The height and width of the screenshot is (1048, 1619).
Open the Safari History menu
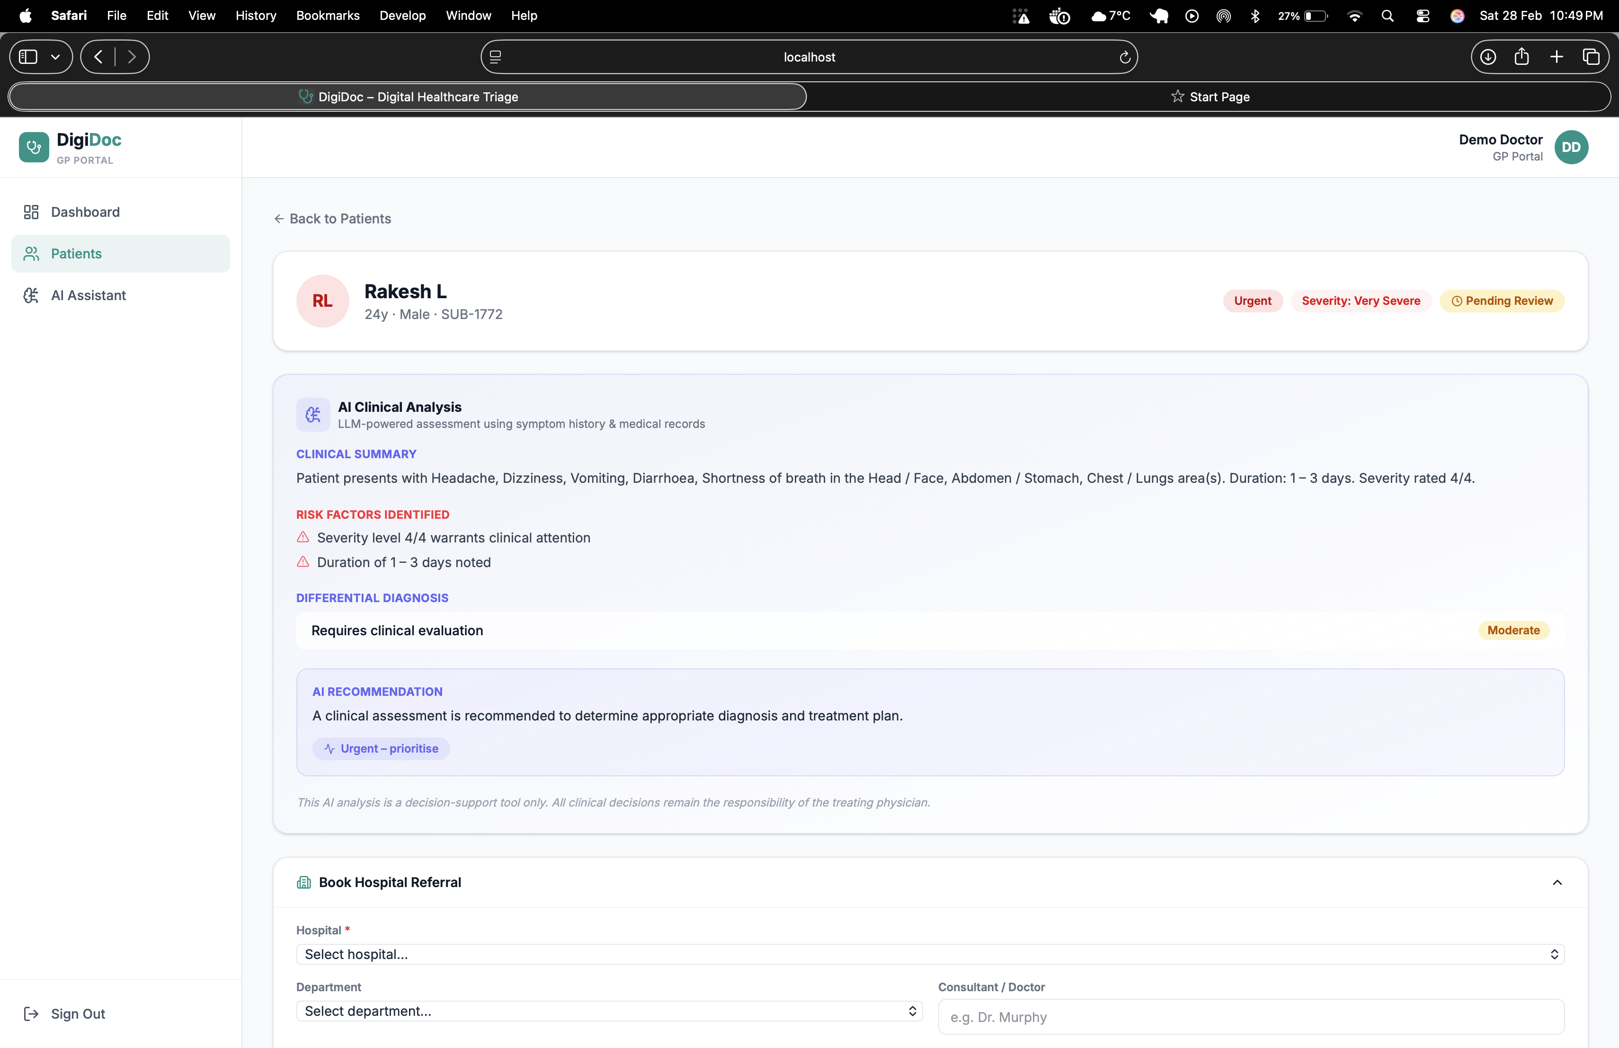256,15
